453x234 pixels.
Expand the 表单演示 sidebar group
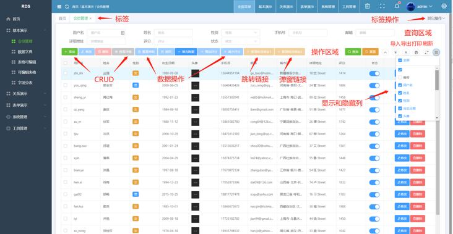(26, 105)
